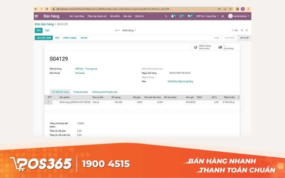This screenshot has width=285, height=178.
Task: Go to next record arrow
Action: 247,30
